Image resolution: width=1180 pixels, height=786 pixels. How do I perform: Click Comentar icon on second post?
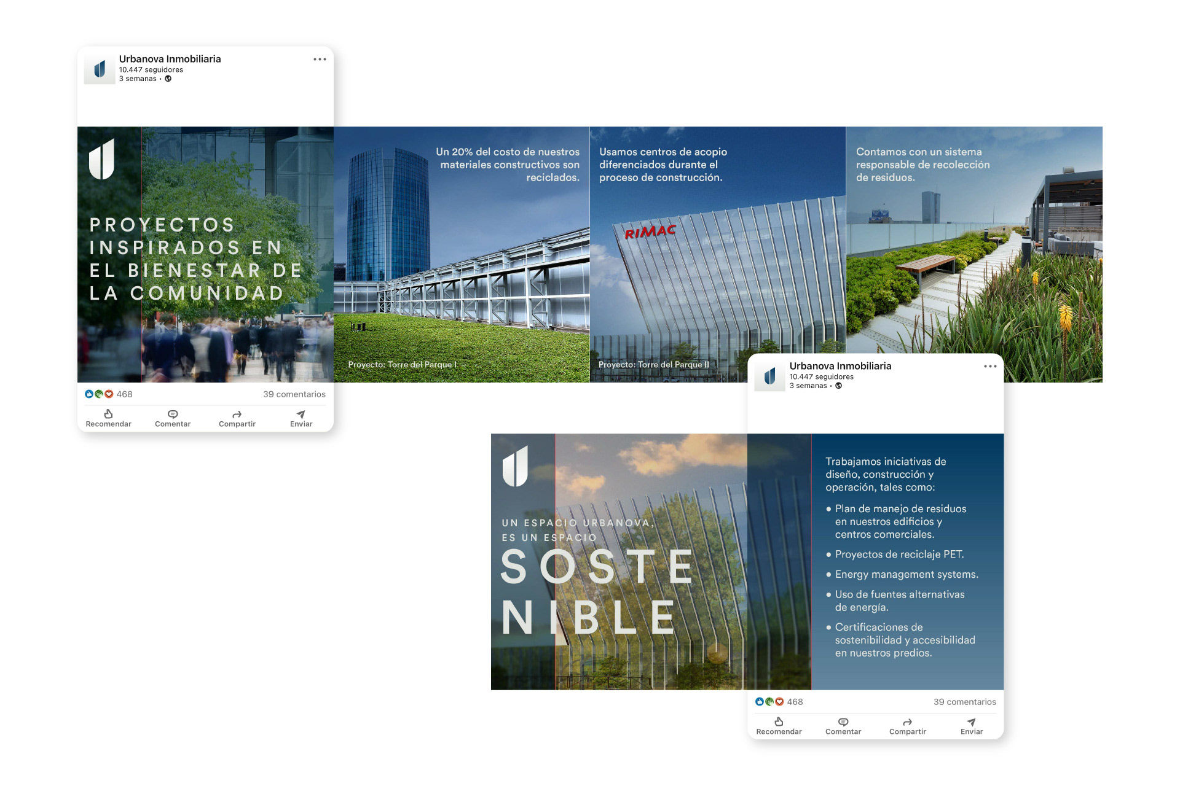pyautogui.click(x=843, y=722)
